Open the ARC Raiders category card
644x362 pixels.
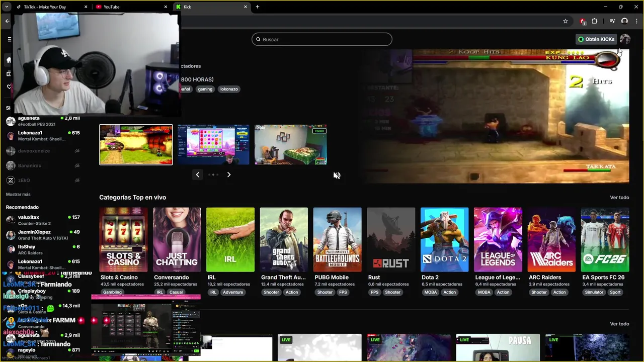click(x=551, y=240)
